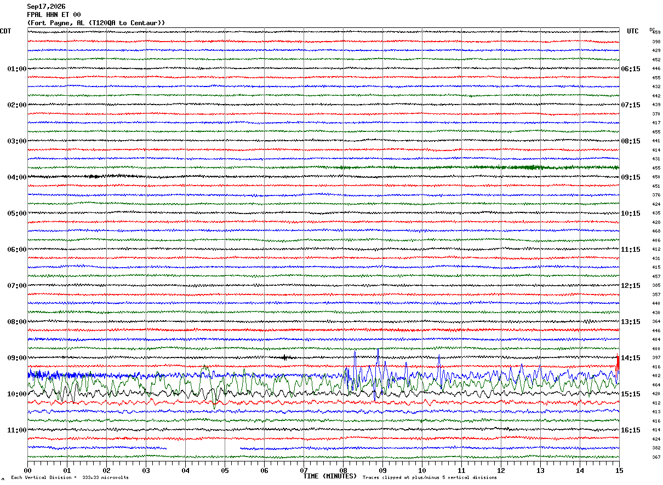Select the DC offset value 459
This screenshot has width=663, height=485.
click(656, 32)
